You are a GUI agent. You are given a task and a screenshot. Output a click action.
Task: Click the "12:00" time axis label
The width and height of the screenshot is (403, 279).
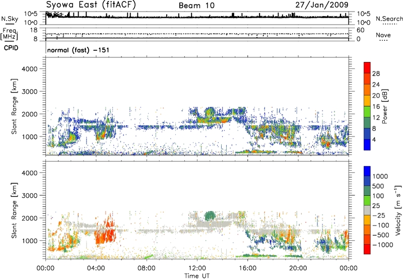pos(197,268)
